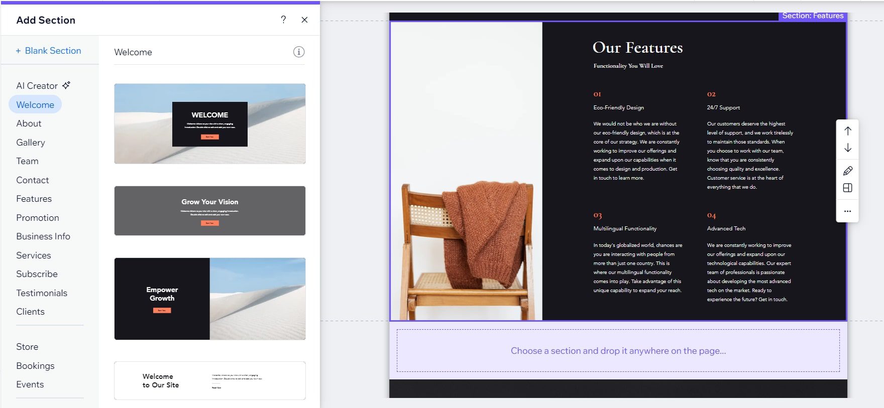Add a Blank Section
884x408 pixels.
tap(48, 51)
